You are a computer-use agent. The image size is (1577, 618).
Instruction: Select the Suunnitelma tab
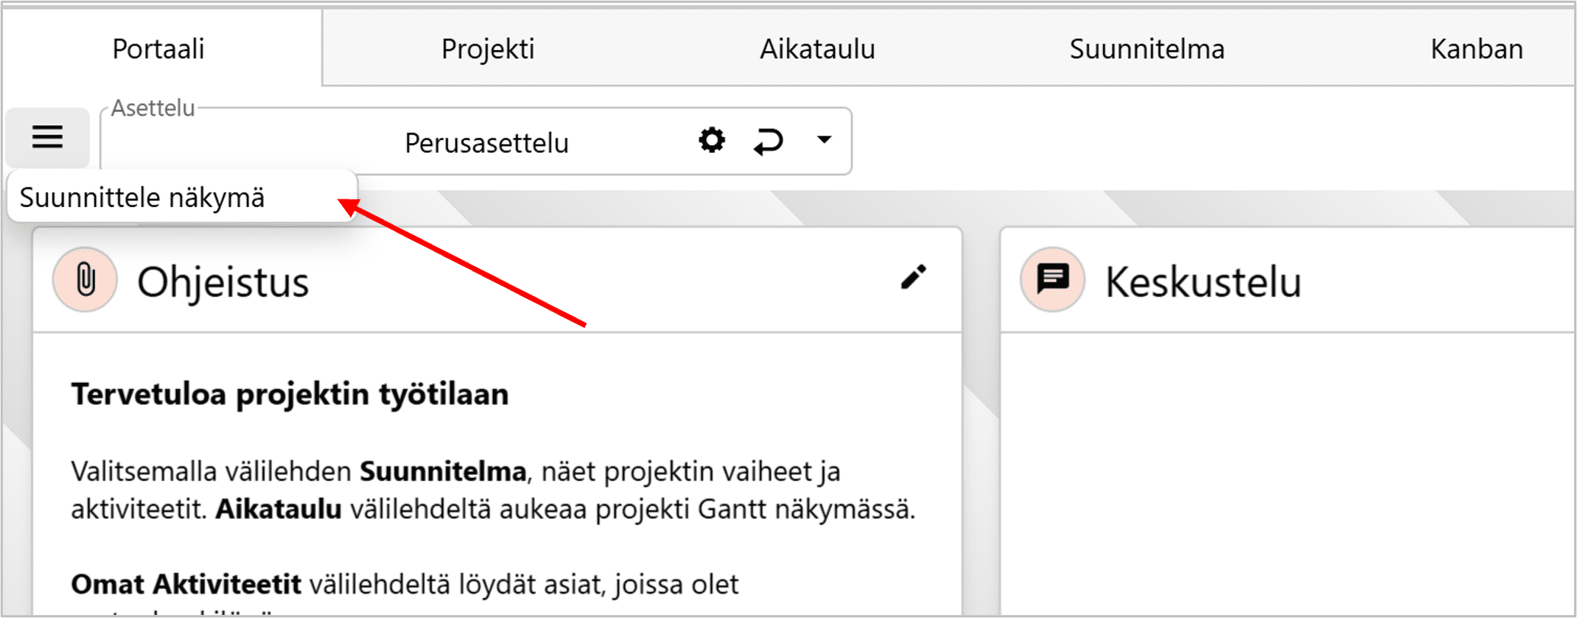pyautogui.click(x=1147, y=49)
